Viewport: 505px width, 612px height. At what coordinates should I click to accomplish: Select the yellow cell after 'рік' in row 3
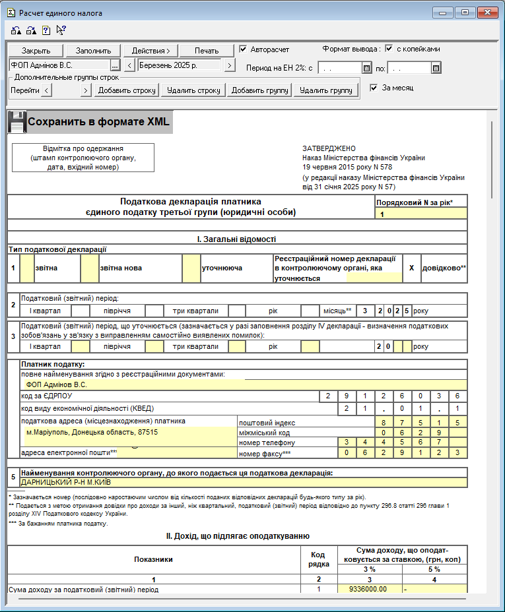coord(310,347)
